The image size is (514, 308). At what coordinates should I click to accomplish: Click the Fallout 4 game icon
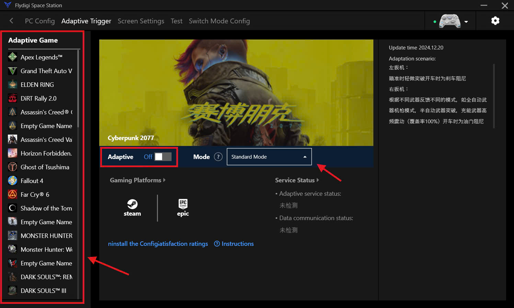pyautogui.click(x=12, y=181)
